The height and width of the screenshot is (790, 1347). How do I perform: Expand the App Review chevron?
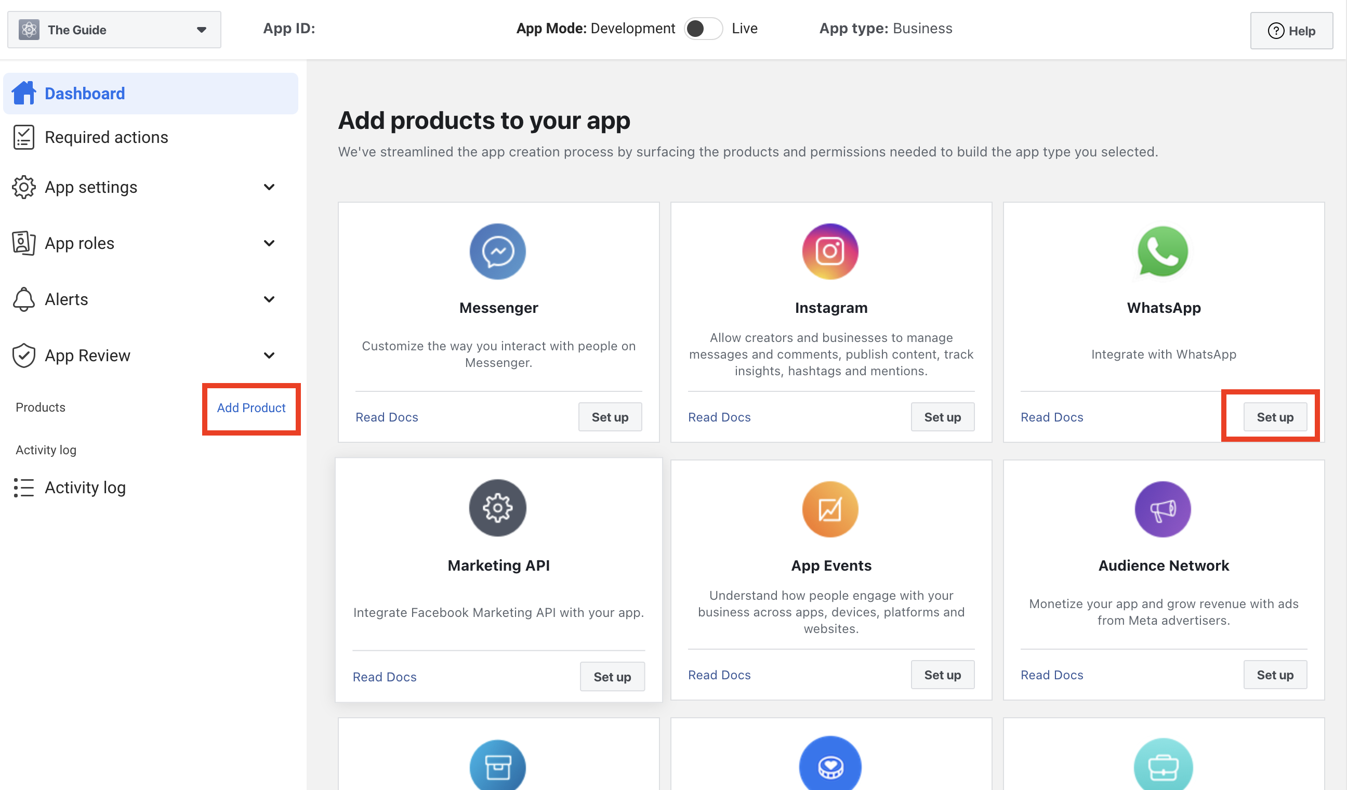point(269,355)
